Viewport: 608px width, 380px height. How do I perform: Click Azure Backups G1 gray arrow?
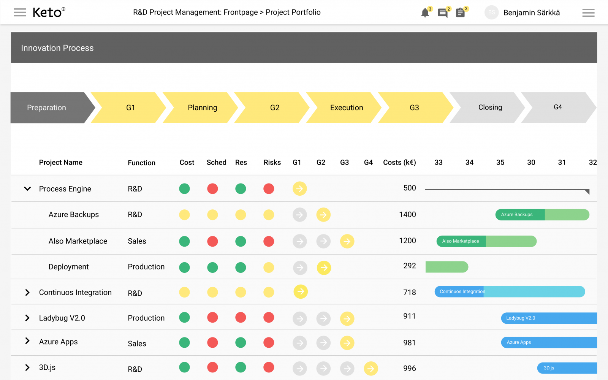[x=300, y=215]
